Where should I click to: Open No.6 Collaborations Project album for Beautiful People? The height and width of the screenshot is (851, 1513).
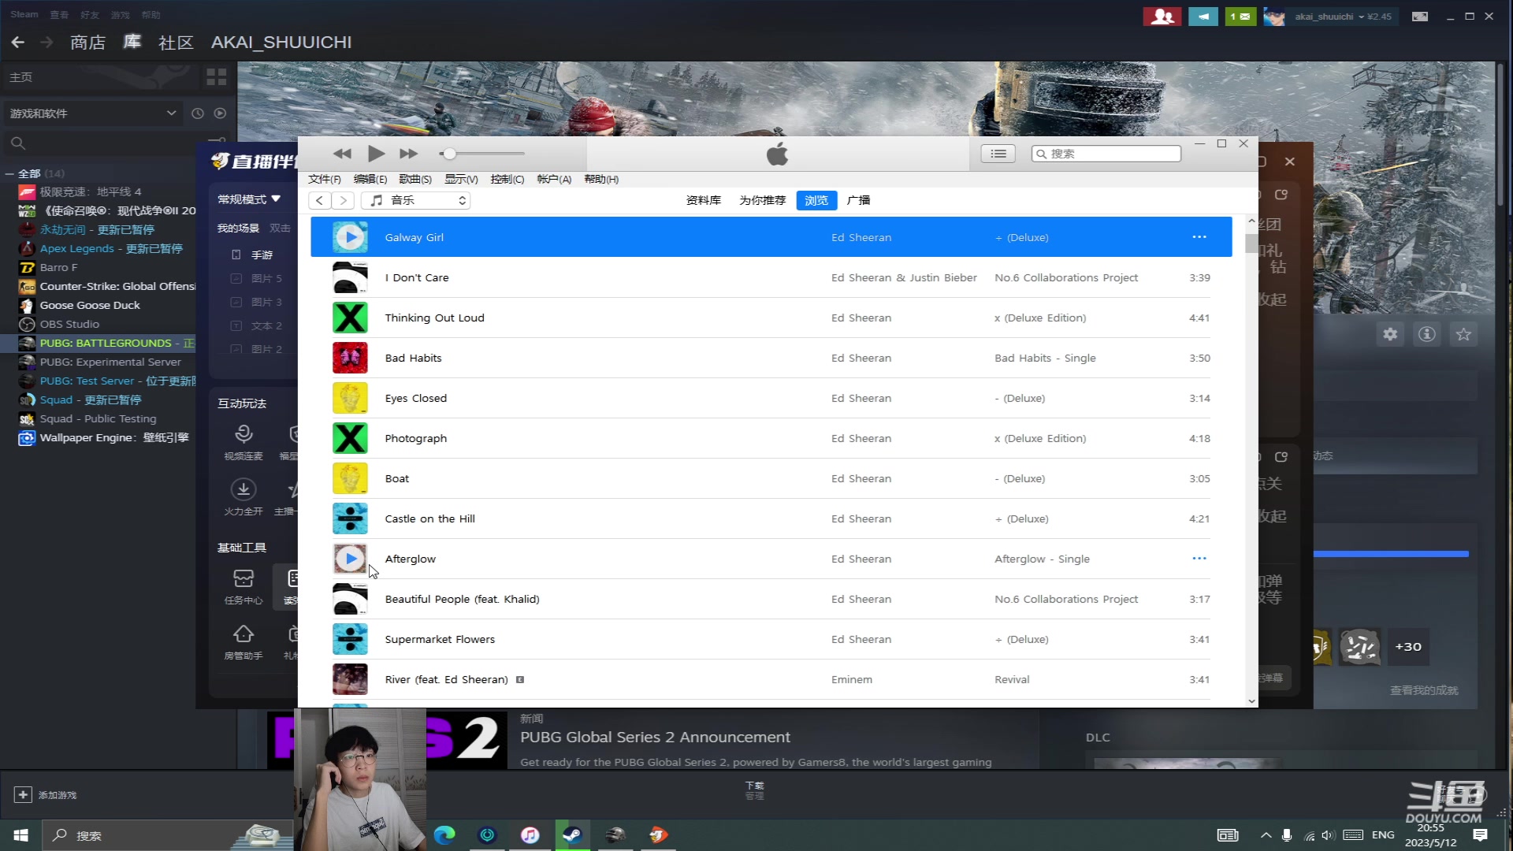tap(1065, 600)
